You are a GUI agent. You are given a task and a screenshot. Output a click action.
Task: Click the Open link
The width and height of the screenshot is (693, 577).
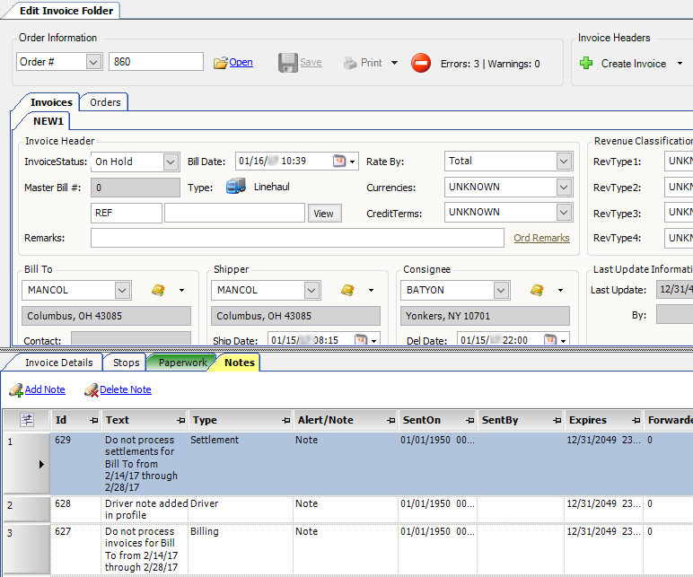point(241,62)
